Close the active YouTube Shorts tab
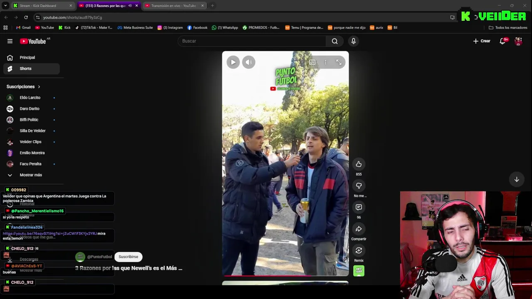The width and height of the screenshot is (532, 299). 136,6
